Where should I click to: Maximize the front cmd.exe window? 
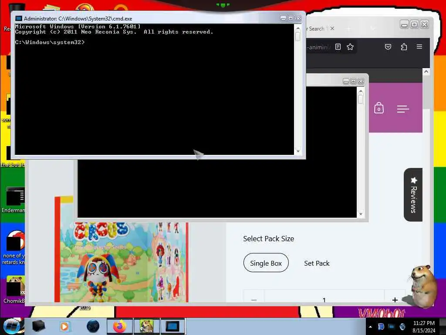coord(291,18)
